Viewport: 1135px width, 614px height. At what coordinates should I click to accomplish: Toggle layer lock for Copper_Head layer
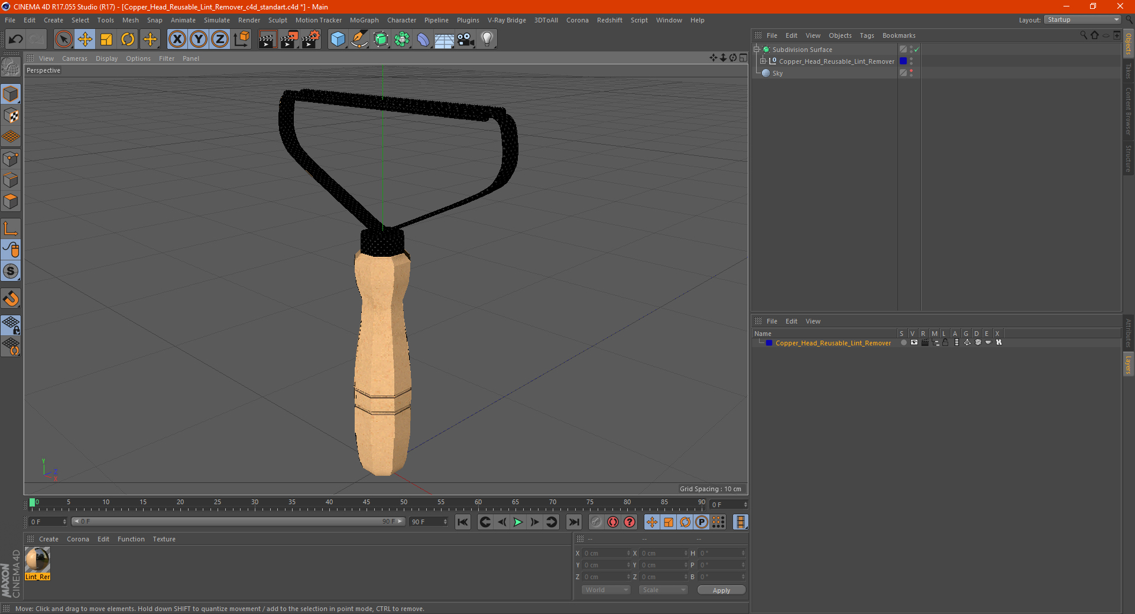(945, 342)
